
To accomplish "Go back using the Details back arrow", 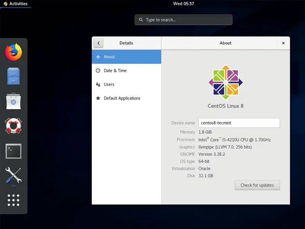I will pyautogui.click(x=98, y=43).
